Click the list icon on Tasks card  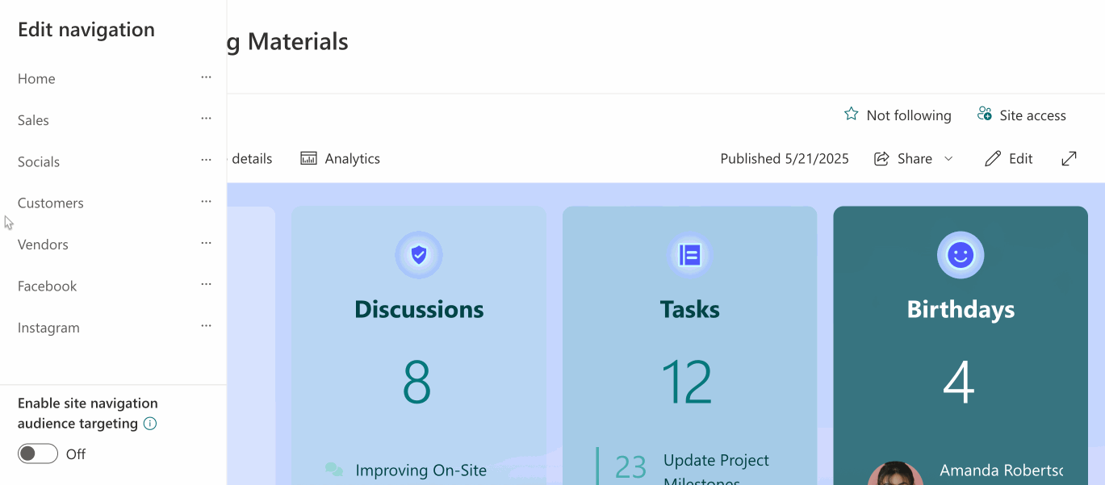pos(689,255)
